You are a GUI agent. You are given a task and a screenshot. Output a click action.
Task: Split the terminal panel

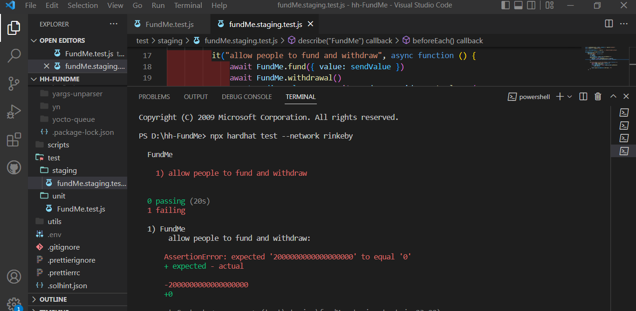(583, 97)
